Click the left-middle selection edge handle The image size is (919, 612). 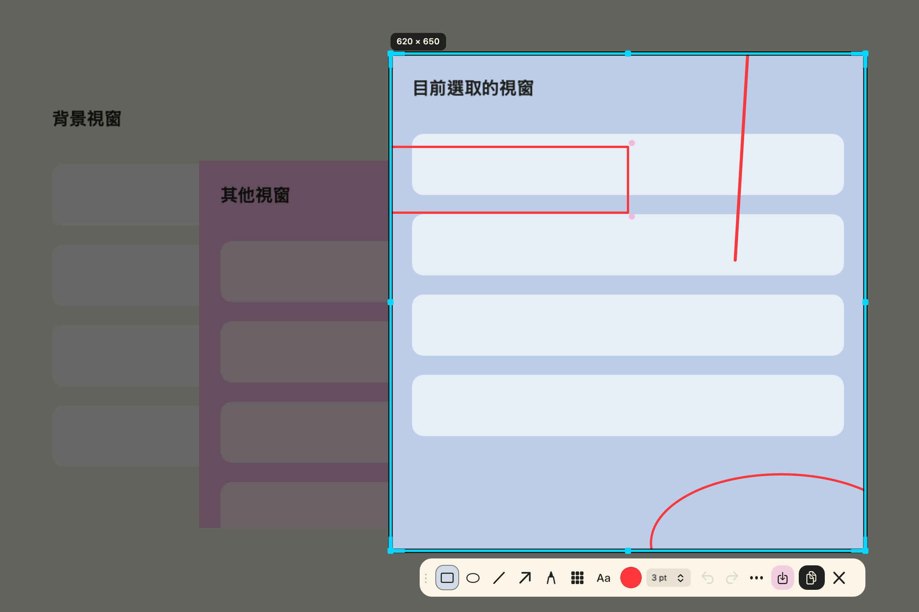(391, 302)
